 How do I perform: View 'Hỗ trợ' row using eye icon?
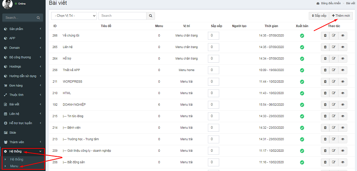(x=343, y=59)
